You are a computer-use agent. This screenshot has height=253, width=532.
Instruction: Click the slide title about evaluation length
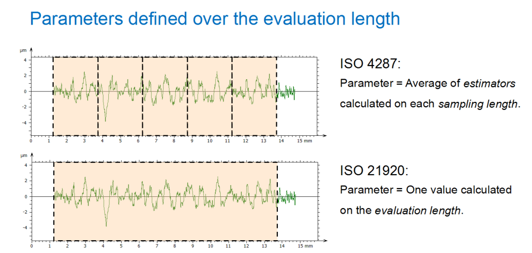pos(214,19)
